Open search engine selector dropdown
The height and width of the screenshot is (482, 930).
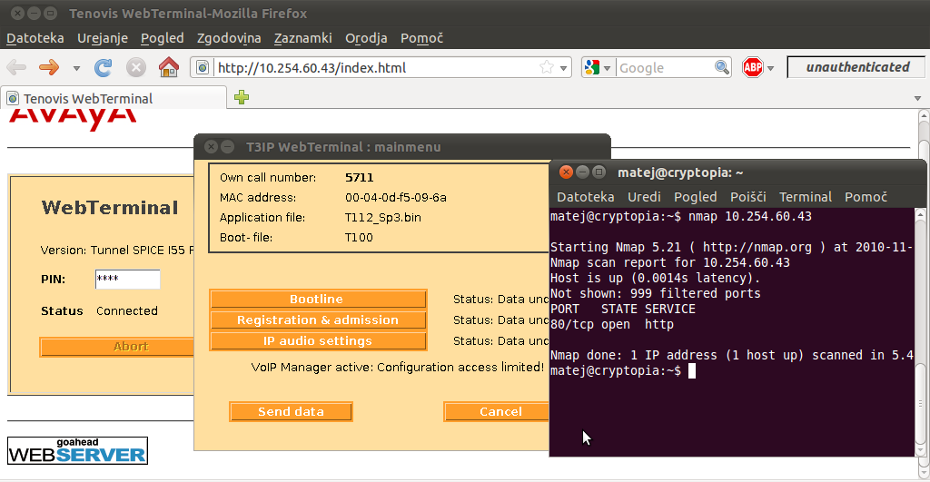pyautogui.click(x=598, y=67)
